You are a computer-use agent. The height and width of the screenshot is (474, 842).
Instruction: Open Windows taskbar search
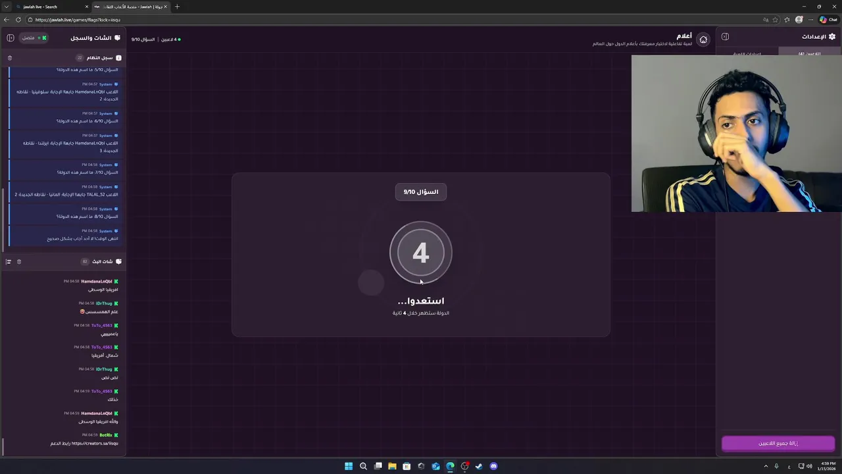click(x=363, y=466)
